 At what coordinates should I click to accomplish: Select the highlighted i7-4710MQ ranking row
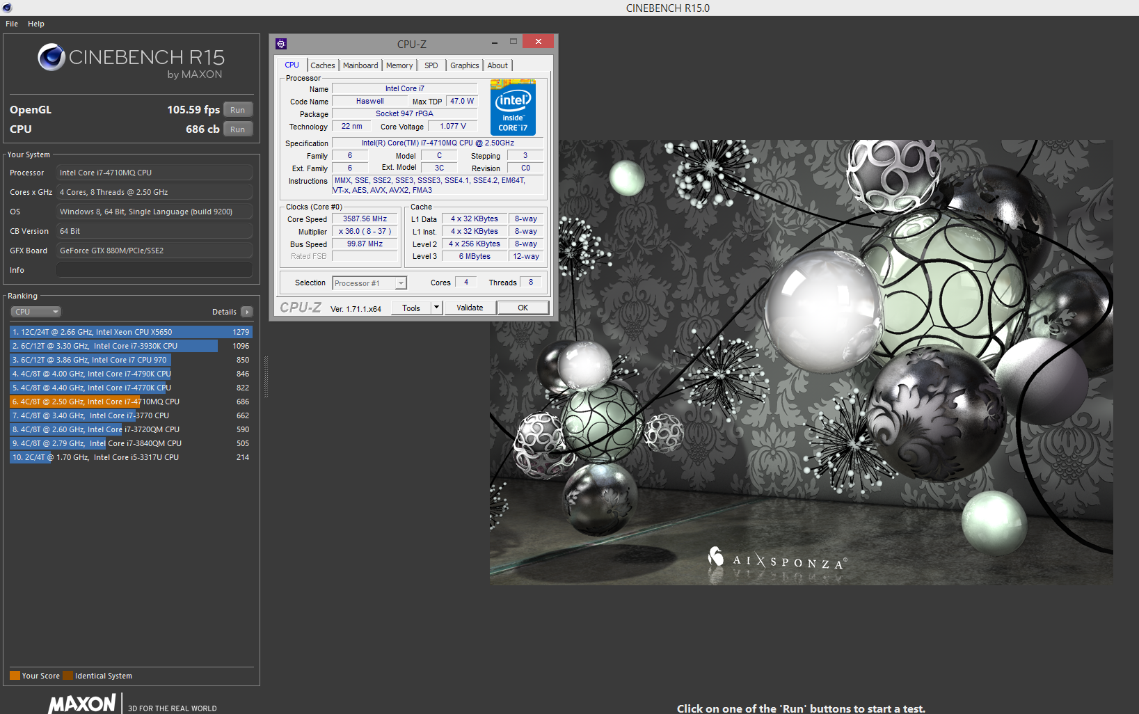coord(131,402)
